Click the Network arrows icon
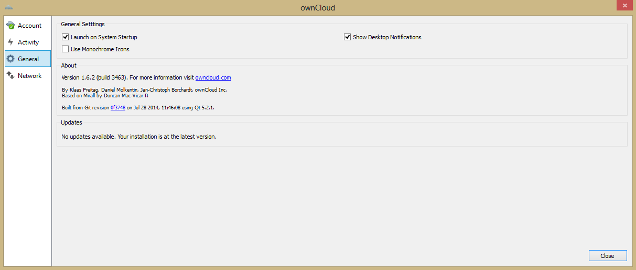Image resolution: width=636 pixels, height=270 pixels. tap(10, 76)
